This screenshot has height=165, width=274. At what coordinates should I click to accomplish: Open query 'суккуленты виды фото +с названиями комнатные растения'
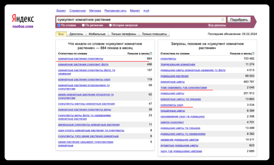(84, 117)
